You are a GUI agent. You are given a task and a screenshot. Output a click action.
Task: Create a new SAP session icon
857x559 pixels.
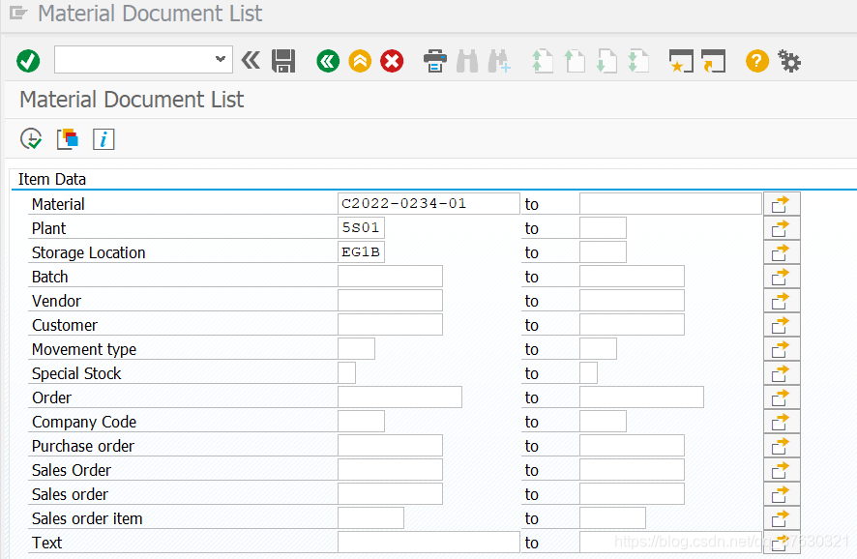coord(713,61)
